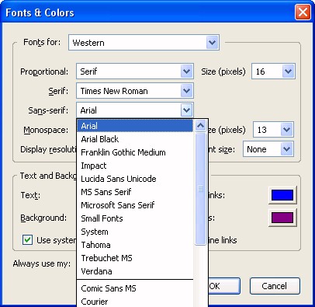
Task: Open the minimum font size None dropdown
Action: [x=286, y=149]
